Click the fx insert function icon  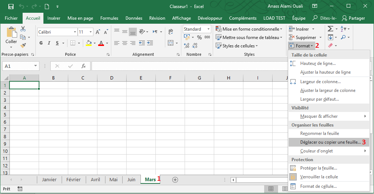(83, 66)
